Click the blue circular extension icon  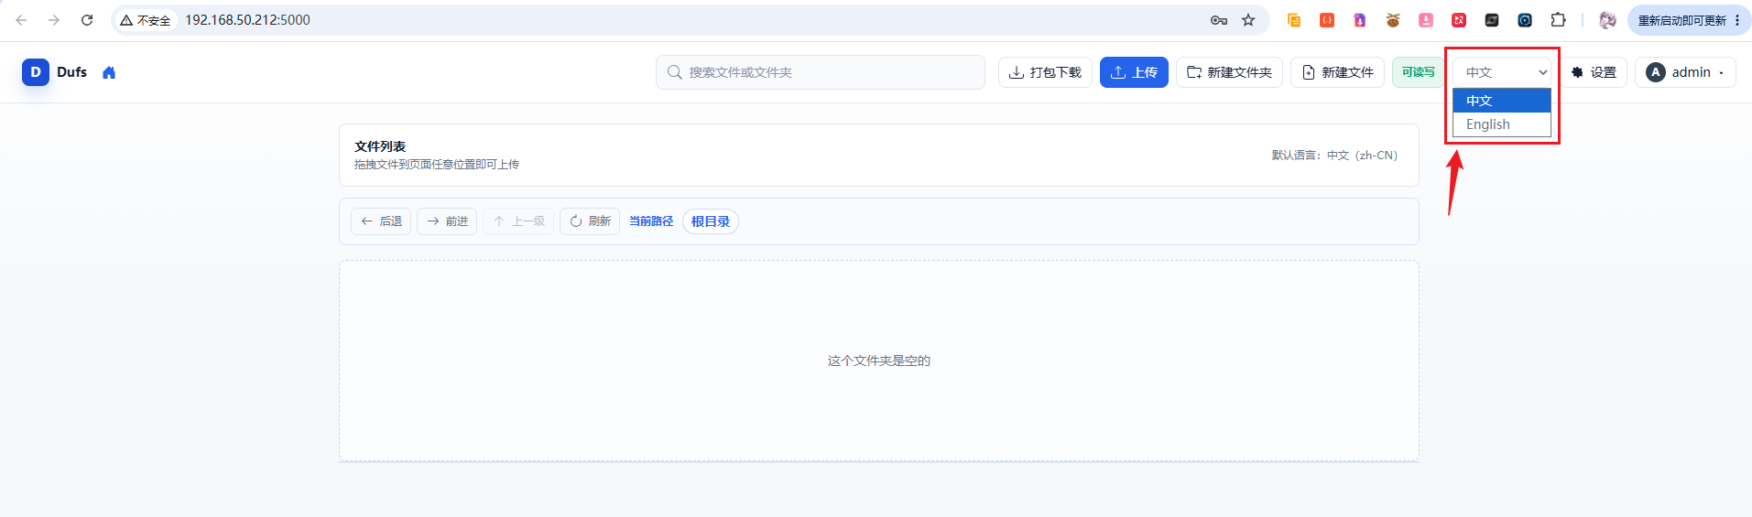pos(1525,20)
